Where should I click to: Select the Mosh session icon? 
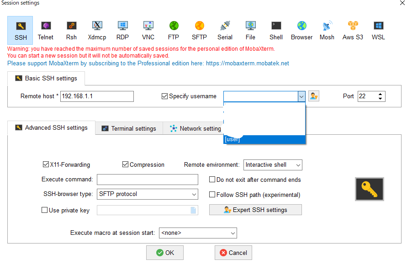[327, 30]
